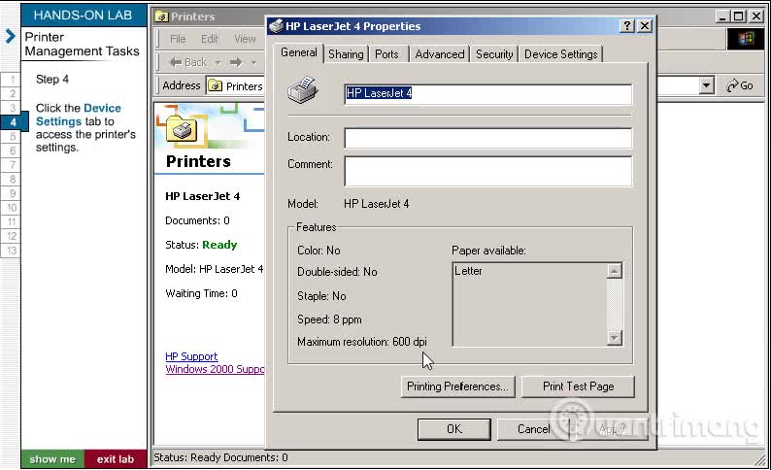Viewport: 771px width, 470px height.
Task: Click the Printers folder icon in Address bar
Action: [215, 86]
